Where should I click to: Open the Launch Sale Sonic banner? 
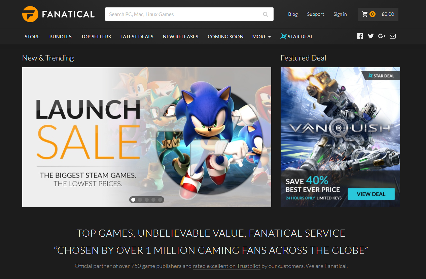tap(147, 137)
